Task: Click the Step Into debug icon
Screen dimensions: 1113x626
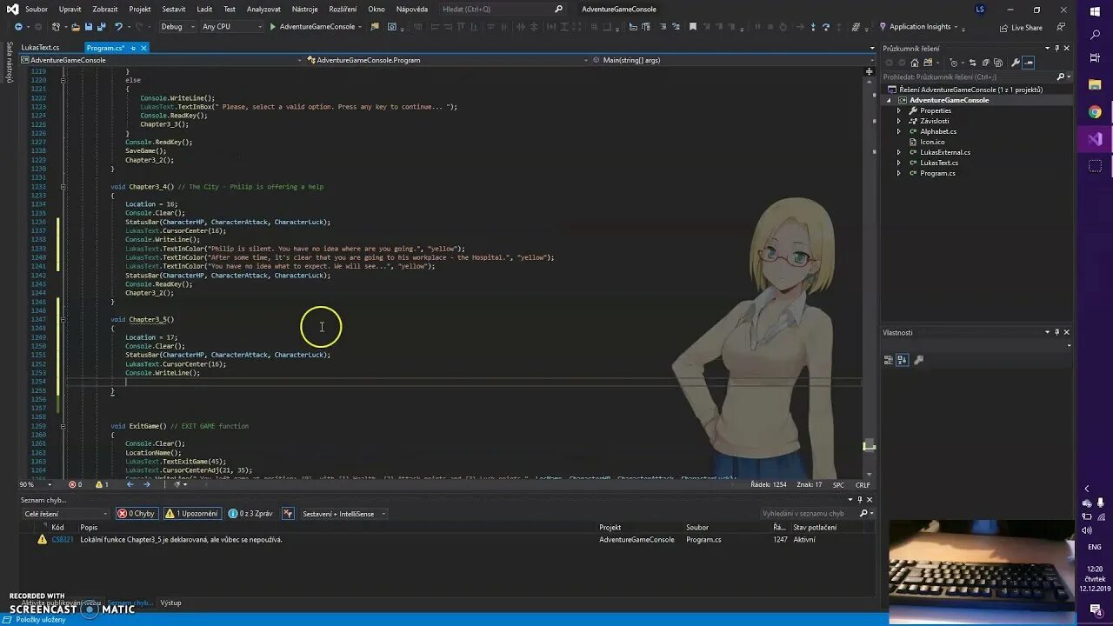Action: click(x=815, y=27)
